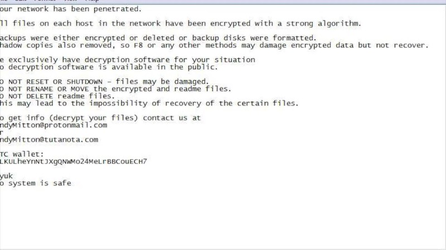Click the 'yuk' signature line

pos(6,176)
